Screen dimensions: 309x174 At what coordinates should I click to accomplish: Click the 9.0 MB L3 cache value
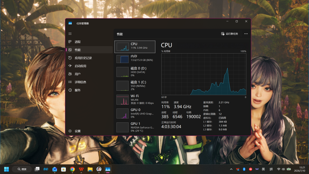click(223, 129)
